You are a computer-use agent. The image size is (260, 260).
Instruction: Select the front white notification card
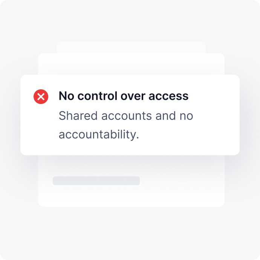(x=130, y=115)
